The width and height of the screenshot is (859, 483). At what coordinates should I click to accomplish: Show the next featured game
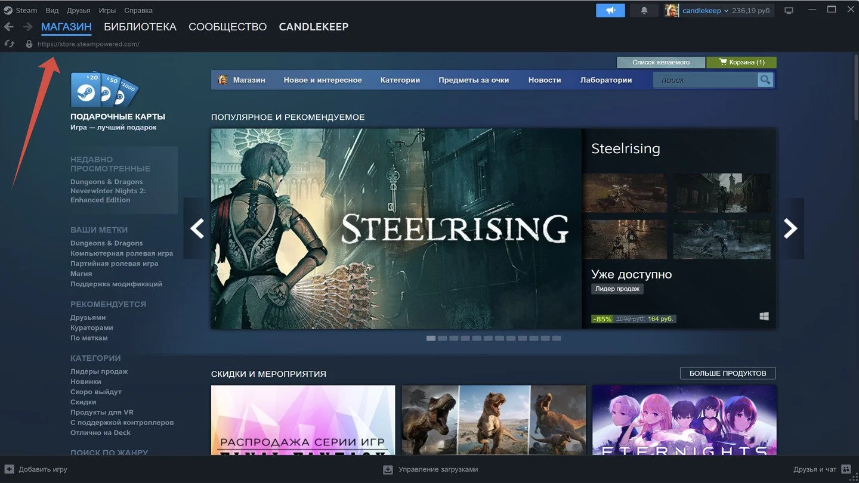[x=790, y=228]
